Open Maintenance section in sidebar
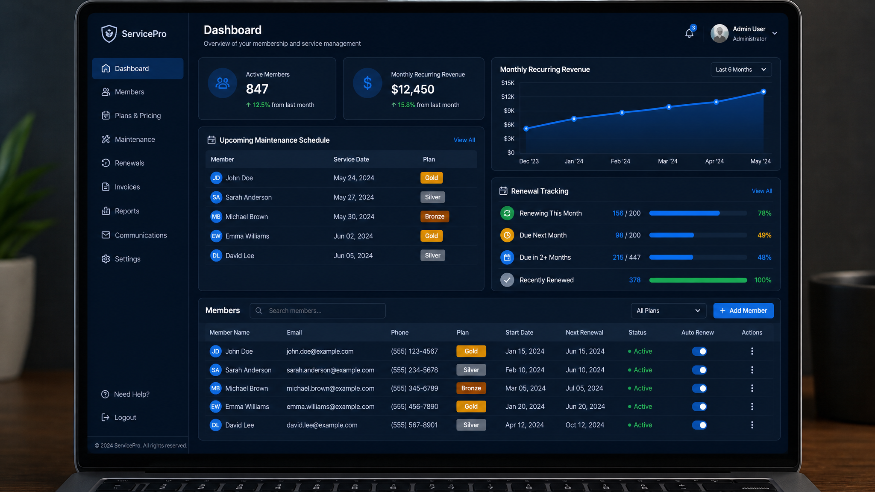Viewport: 875px width, 492px height. (138, 139)
